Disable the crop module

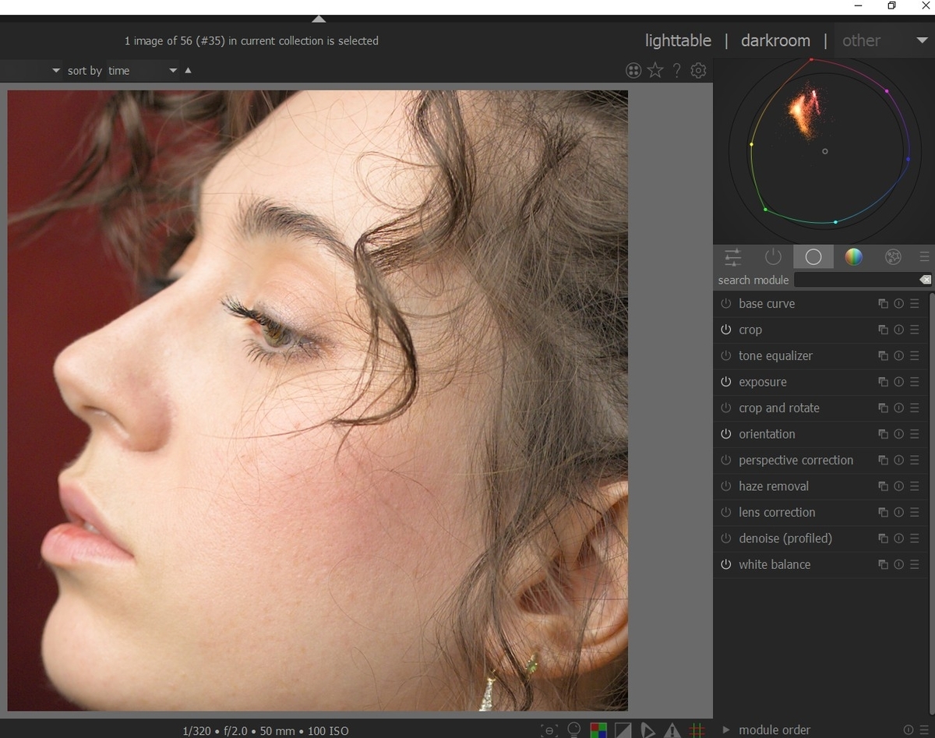pos(725,330)
